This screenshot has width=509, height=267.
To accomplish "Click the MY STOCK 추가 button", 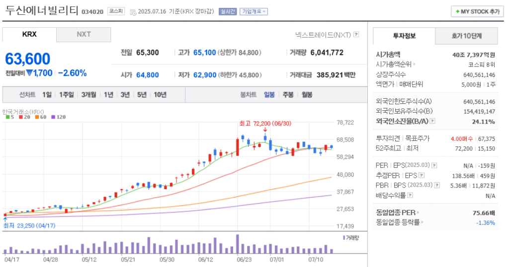I will 477,12.
